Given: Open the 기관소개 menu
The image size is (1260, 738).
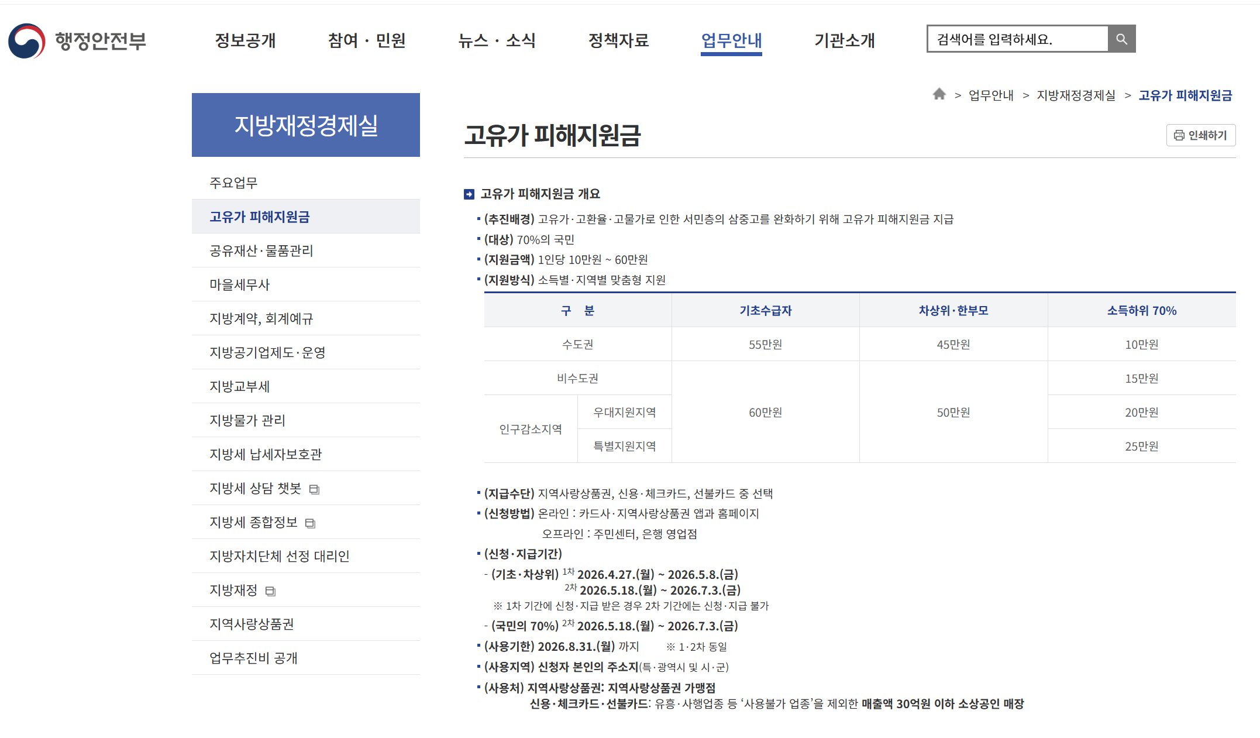Looking at the screenshot, I should coord(844,40).
